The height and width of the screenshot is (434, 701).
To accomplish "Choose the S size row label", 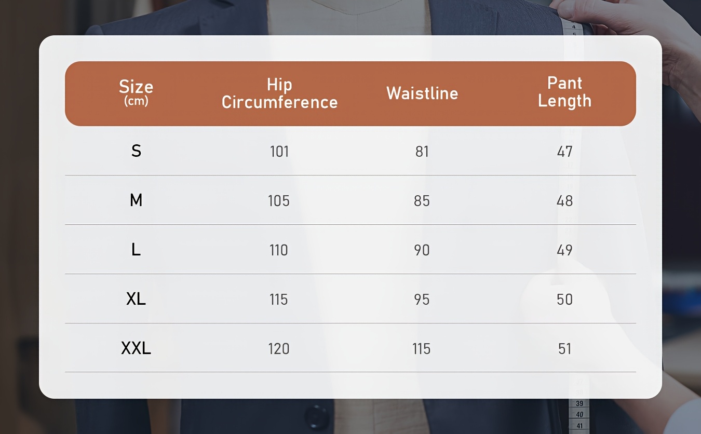I will [136, 151].
